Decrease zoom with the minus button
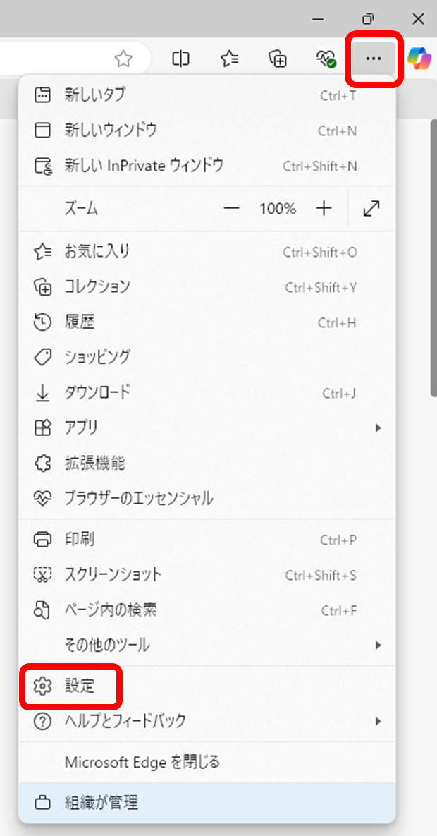The height and width of the screenshot is (836, 437). [232, 208]
